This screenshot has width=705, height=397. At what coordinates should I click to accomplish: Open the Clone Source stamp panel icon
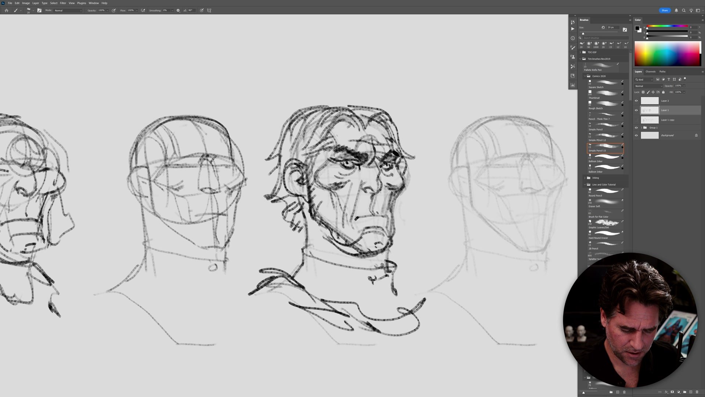point(572,57)
